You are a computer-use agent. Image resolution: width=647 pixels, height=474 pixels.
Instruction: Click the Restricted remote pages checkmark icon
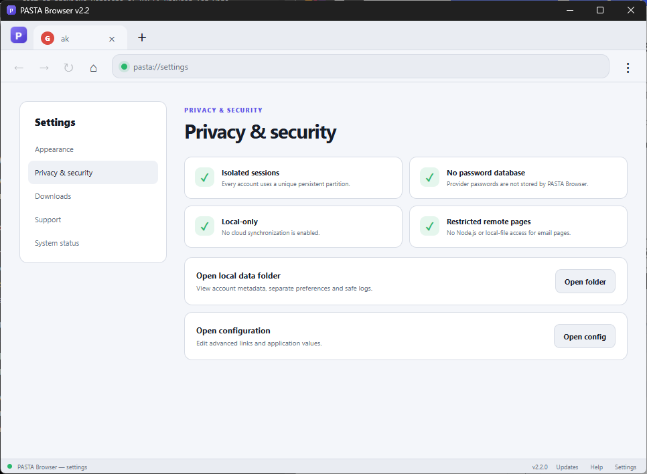click(429, 226)
